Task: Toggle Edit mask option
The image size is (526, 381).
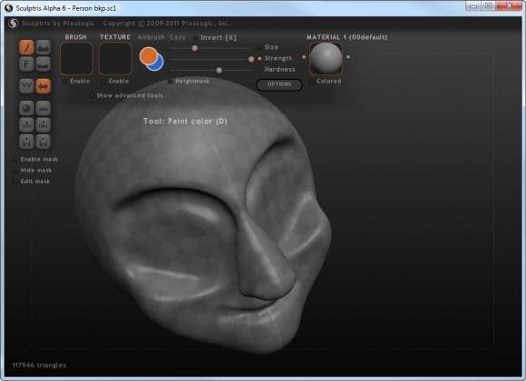Action: coord(15,181)
